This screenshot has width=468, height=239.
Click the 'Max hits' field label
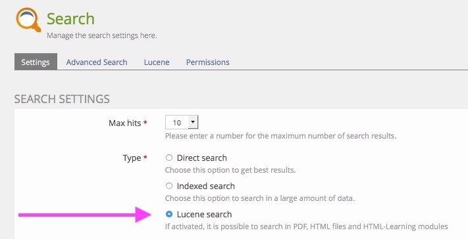coord(125,123)
